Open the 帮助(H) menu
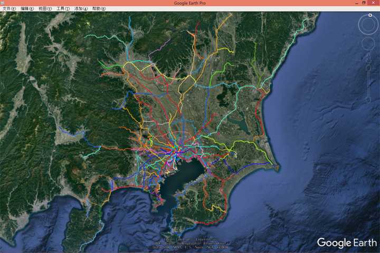Image resolution: width=380 pixels, height=253 pixels. point(99,8)
